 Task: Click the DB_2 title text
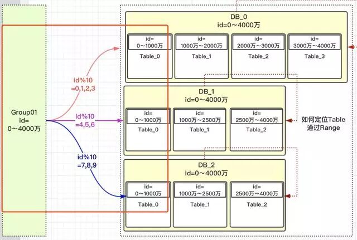[206, 165]
